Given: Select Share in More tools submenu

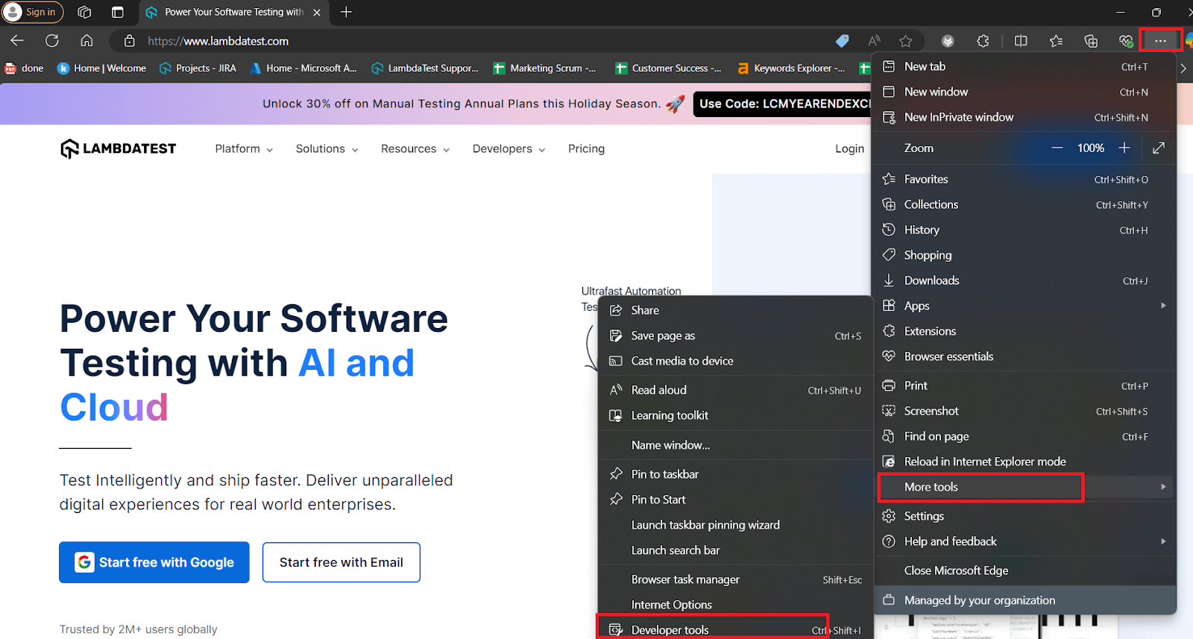Looking at the screenshot, I should point(735,310).
